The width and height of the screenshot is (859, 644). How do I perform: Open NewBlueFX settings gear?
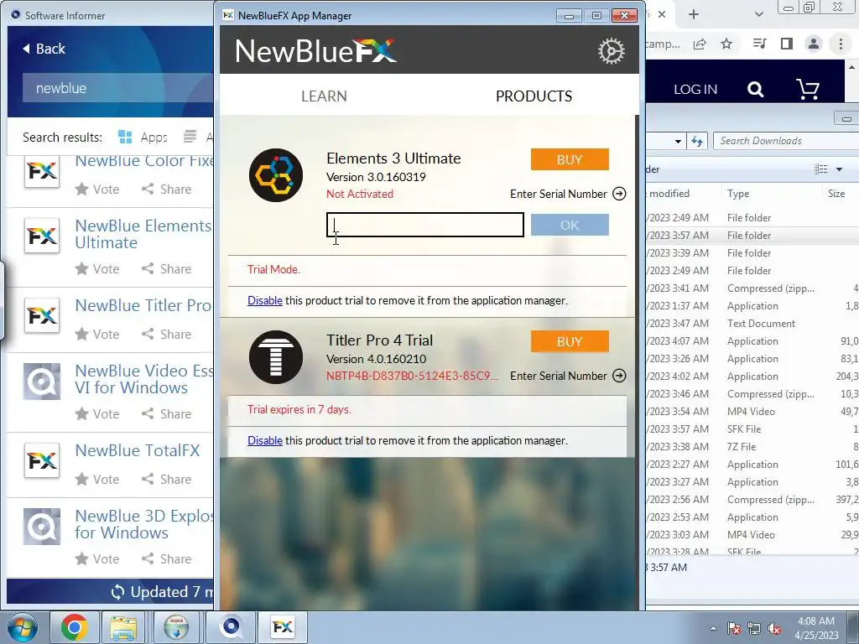tap(611, 51)
